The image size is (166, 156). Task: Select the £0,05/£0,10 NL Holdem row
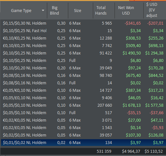[83, 98]
